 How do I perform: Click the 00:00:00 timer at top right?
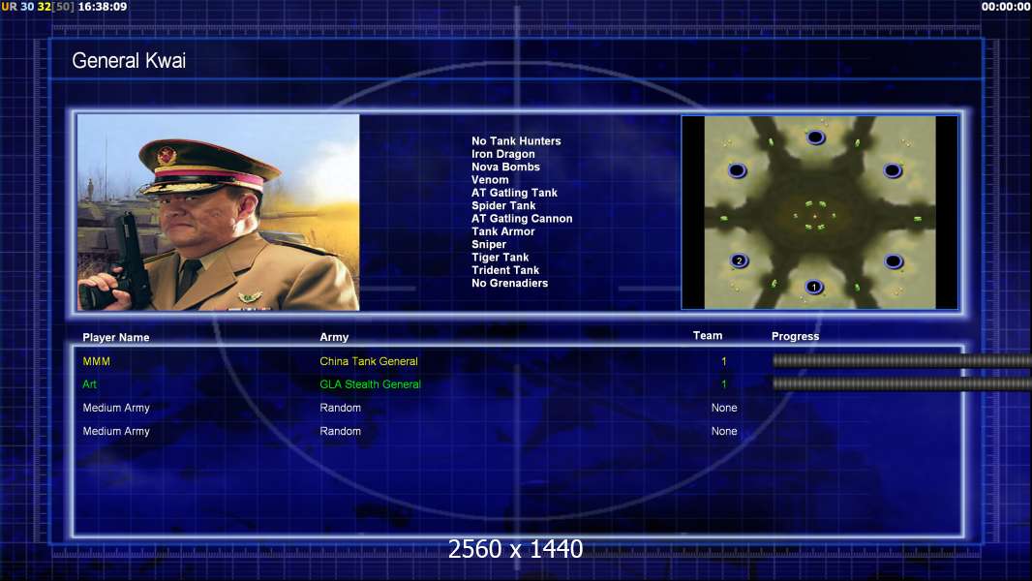(x=1006, y=7)
